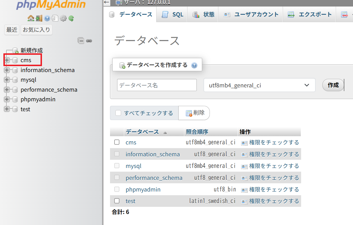Viewport: 353px width, 225px height.
Task: Click the link with main panel icon
Action: coord(89,41)
